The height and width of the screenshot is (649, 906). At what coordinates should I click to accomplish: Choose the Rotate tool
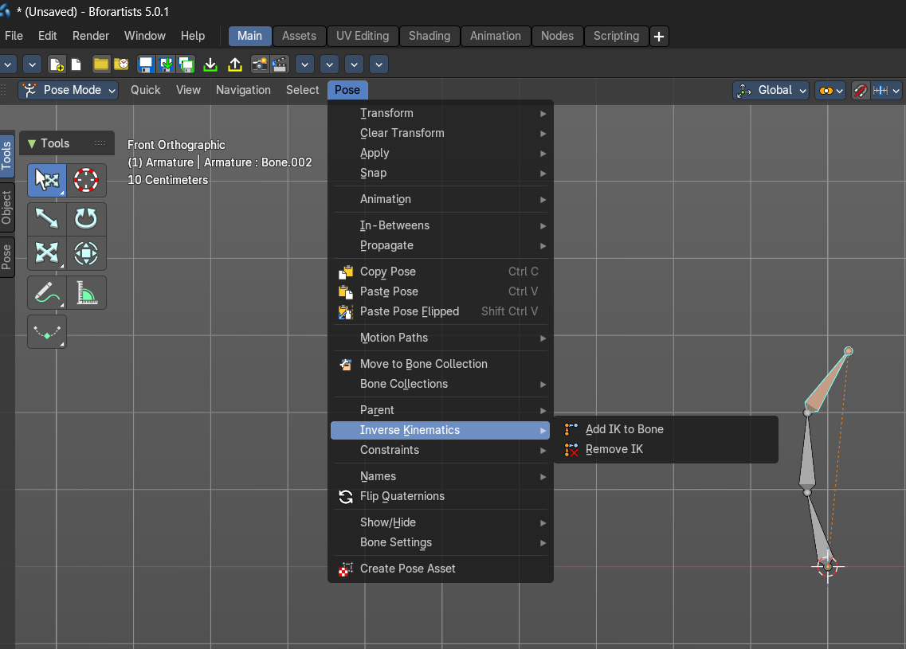(x=86, y=219)
